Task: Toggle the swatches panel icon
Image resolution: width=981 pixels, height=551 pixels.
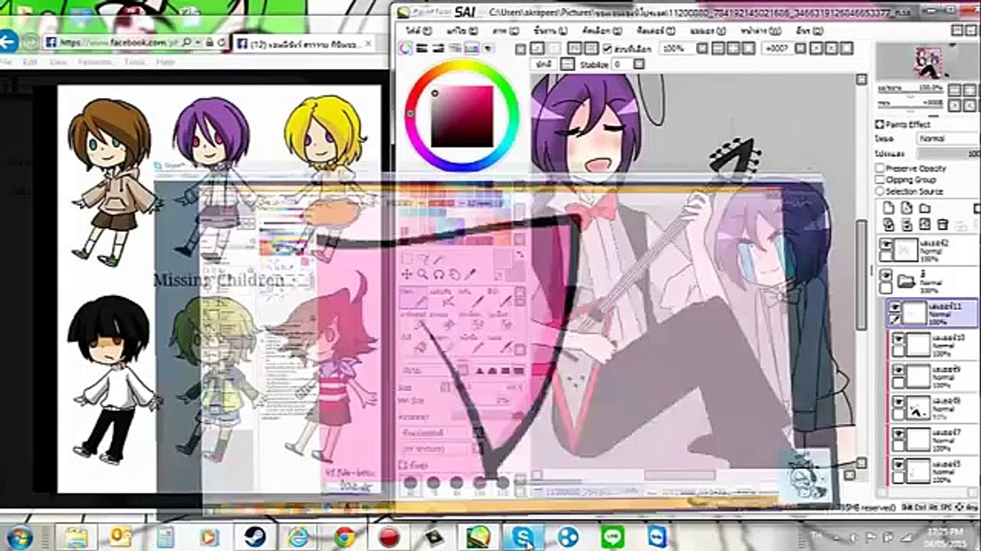Action: (x=473, y=48)
